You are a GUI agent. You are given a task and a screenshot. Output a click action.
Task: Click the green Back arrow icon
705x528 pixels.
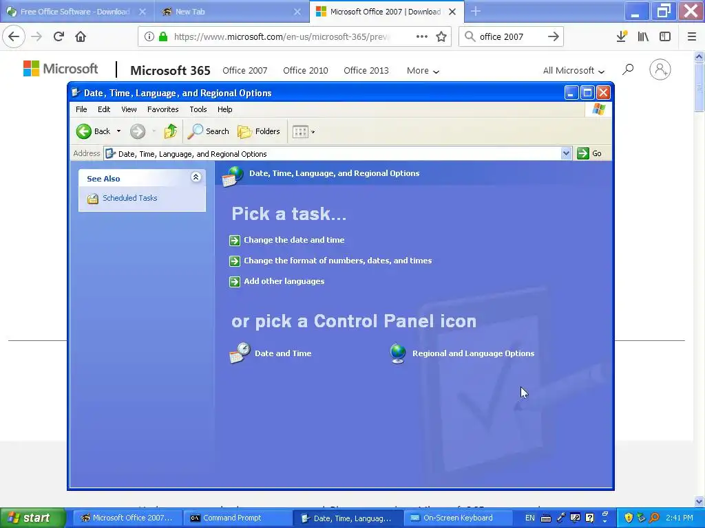pyautogui.click(x=83, y=131)
